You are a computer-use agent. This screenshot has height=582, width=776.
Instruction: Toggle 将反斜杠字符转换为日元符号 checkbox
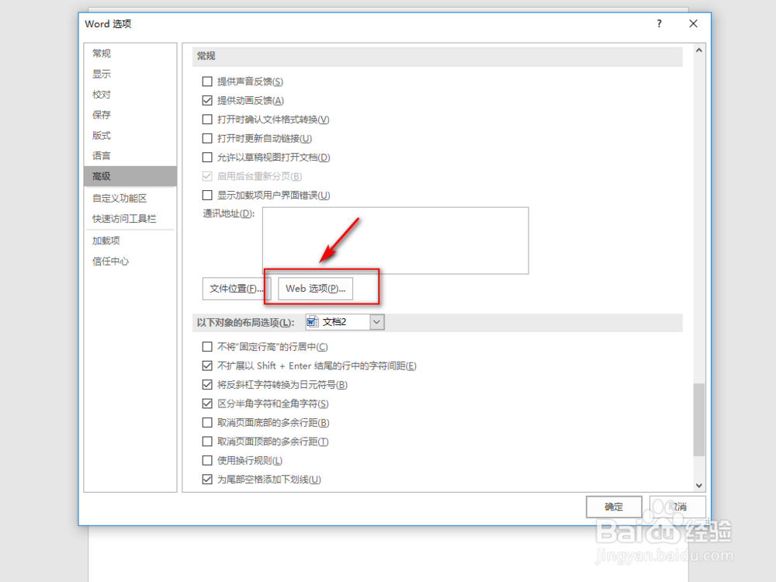[207, 385]
